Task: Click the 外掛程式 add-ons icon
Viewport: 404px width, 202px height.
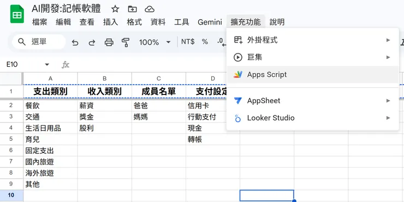Action: (238, 40)
